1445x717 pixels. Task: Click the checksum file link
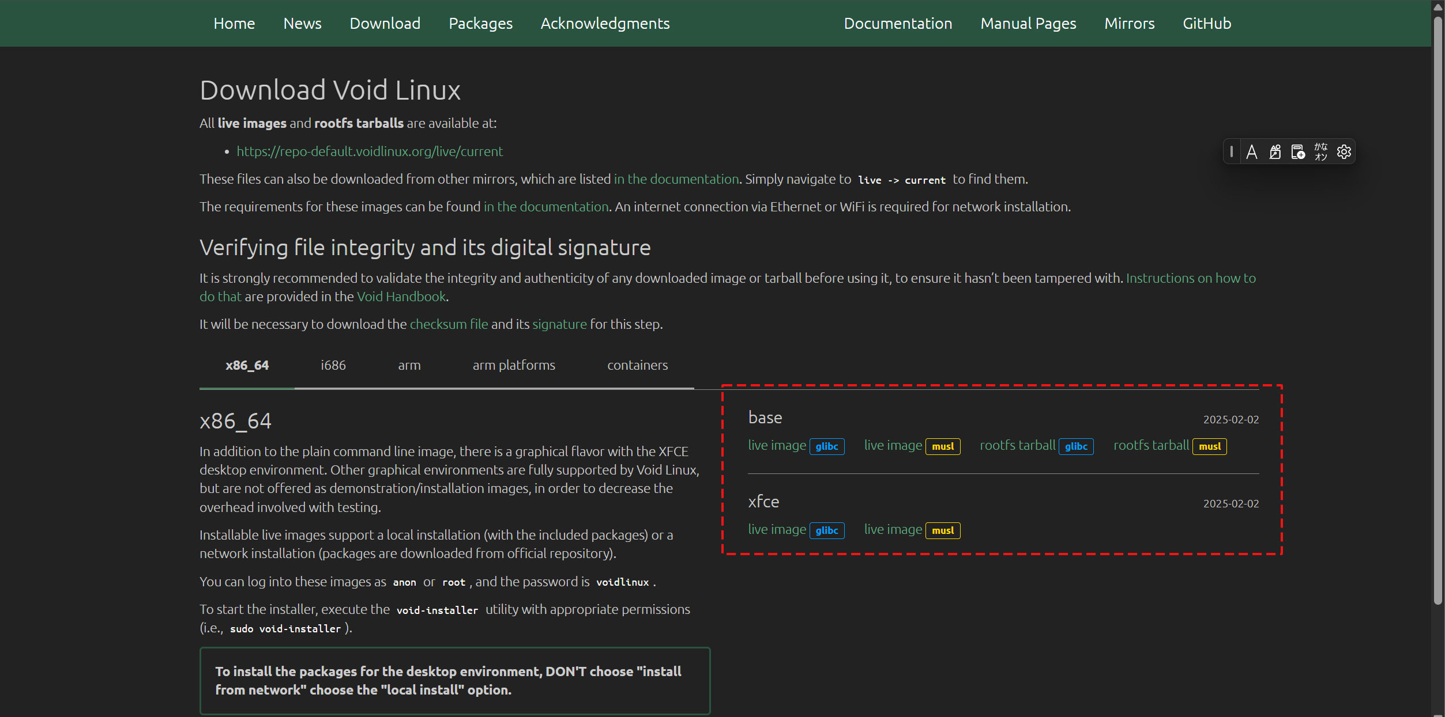click(x=449, y=324)
